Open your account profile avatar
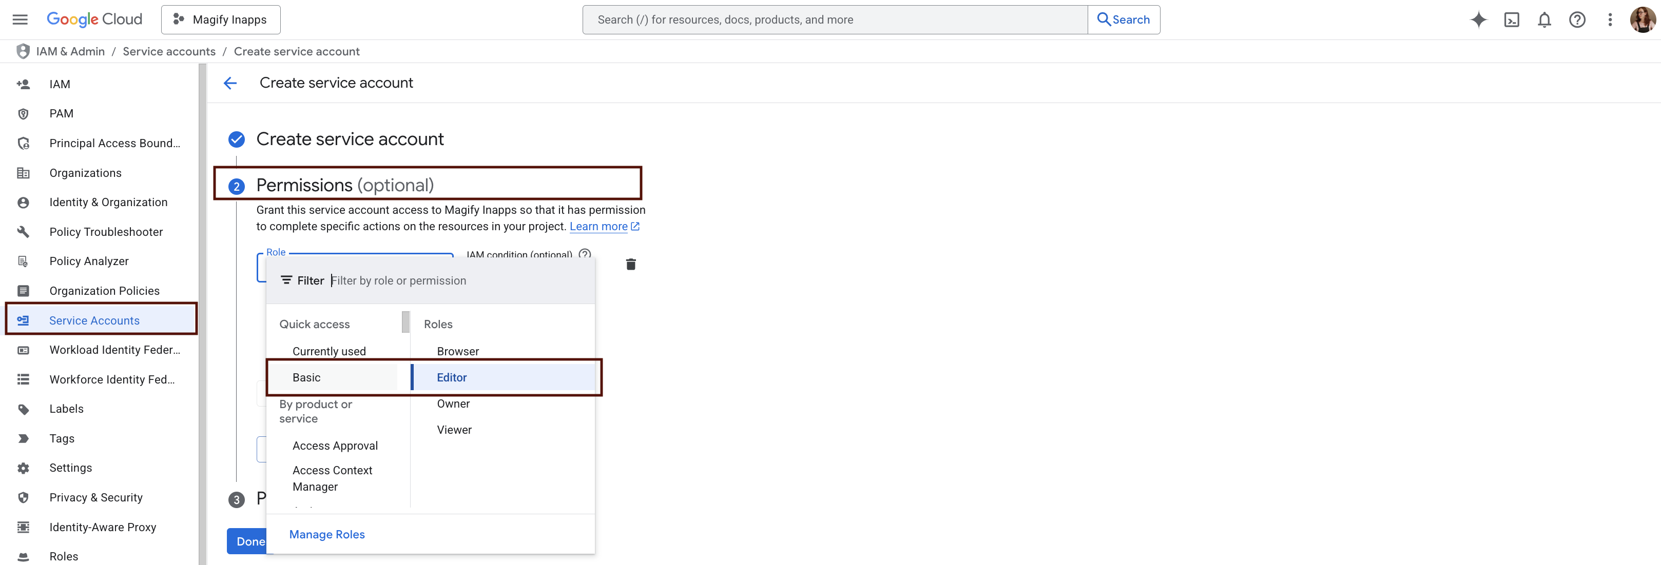Screen dimensions: 1661x565 [1641, 19]
